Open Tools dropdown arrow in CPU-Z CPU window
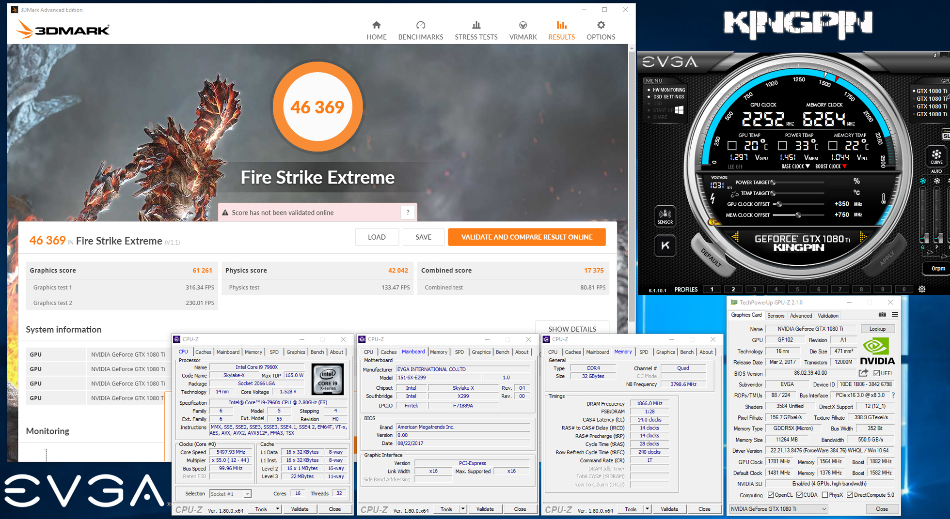 coord(277,509)
